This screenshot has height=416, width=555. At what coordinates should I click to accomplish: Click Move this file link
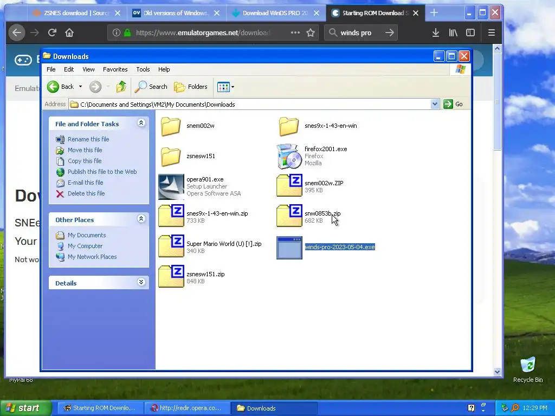pos(85,150)
